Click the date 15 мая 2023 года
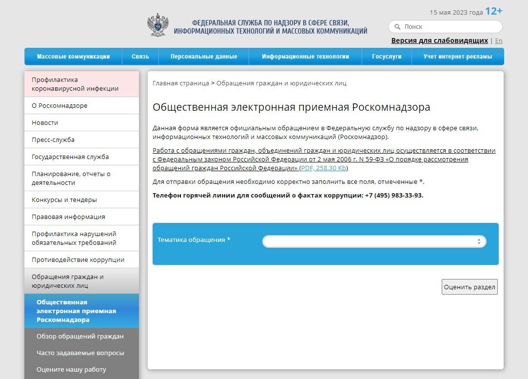 456,13
